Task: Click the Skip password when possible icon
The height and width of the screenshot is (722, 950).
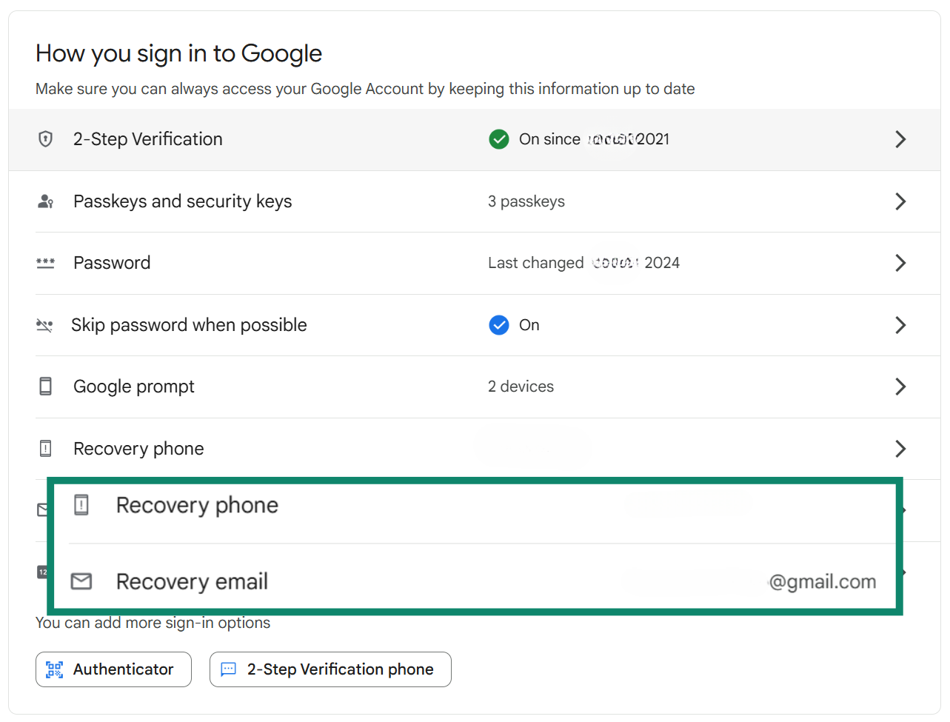Action: [x=44, y=325]
